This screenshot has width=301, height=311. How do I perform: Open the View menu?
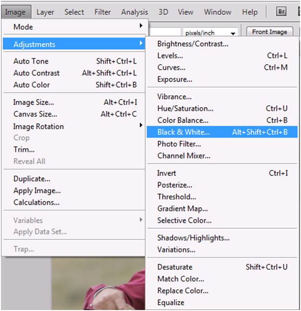point(185,12)
